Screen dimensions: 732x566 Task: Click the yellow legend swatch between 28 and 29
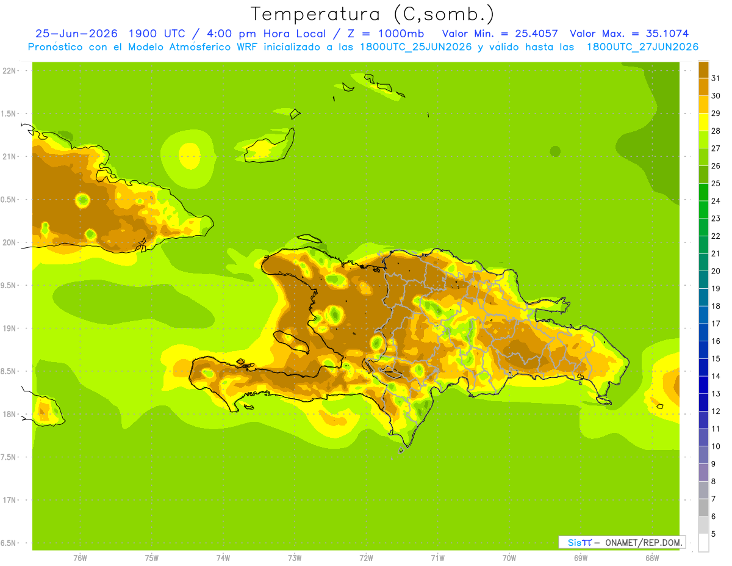coord(703,122)
